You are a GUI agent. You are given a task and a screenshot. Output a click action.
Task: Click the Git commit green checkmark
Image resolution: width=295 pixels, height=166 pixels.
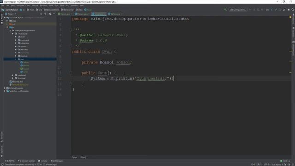(276, 10)
